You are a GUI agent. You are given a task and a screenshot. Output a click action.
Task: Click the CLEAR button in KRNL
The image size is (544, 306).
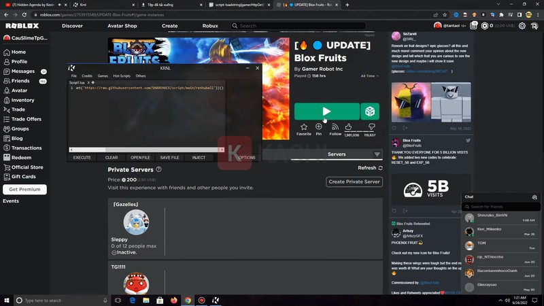point(112,158)
